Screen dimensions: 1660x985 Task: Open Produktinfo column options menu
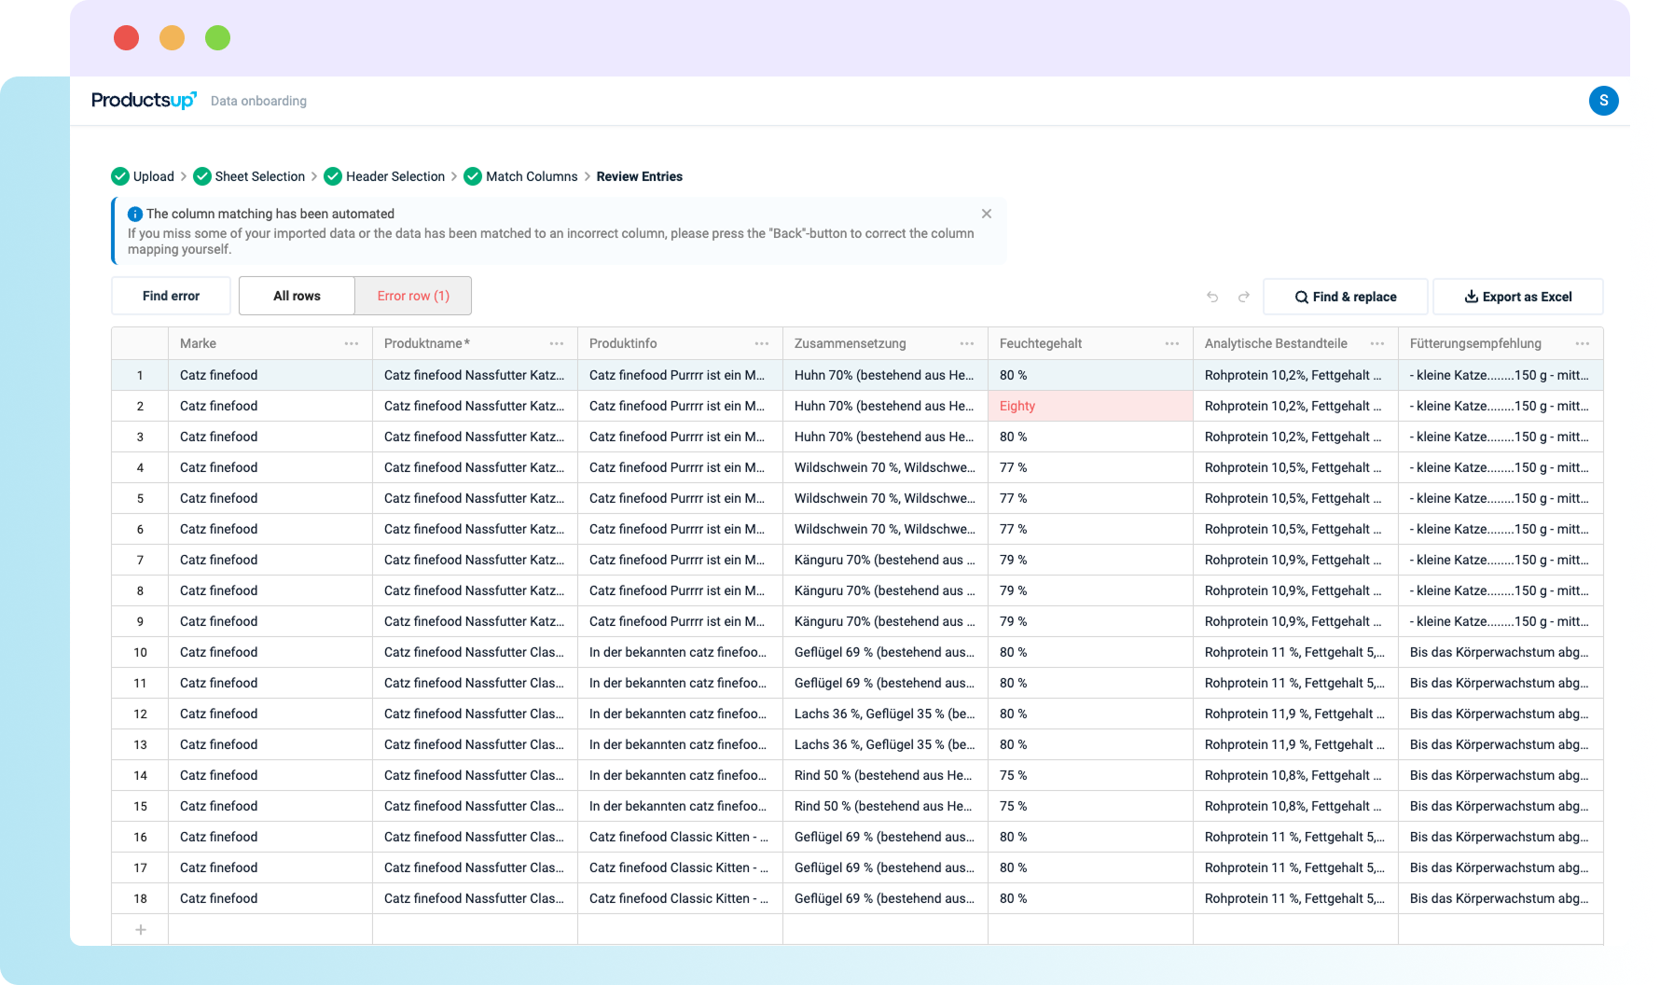pyautogui.click(x=762, y=344)
